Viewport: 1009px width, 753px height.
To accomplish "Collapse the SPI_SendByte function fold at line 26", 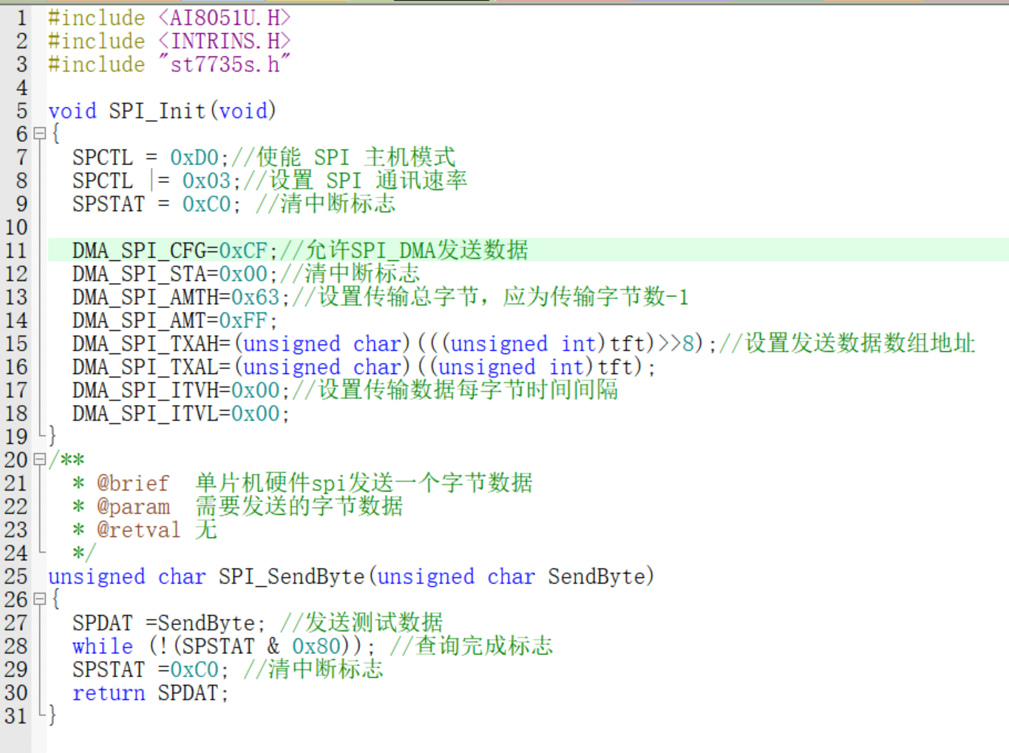I will (40, 599).
